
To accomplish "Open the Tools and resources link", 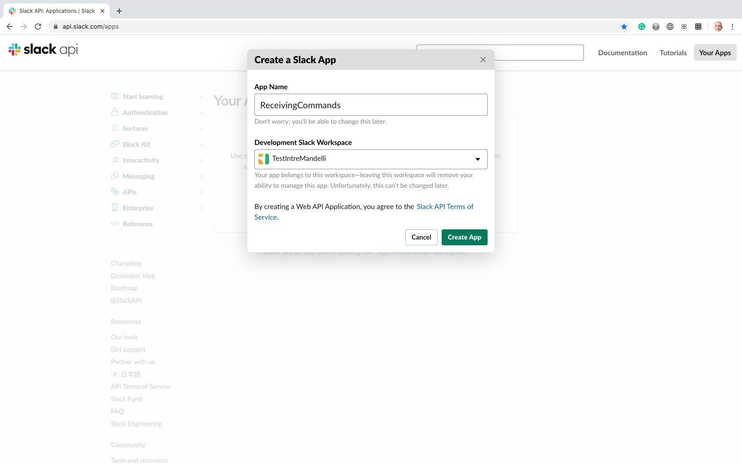I will pos(139,460).
